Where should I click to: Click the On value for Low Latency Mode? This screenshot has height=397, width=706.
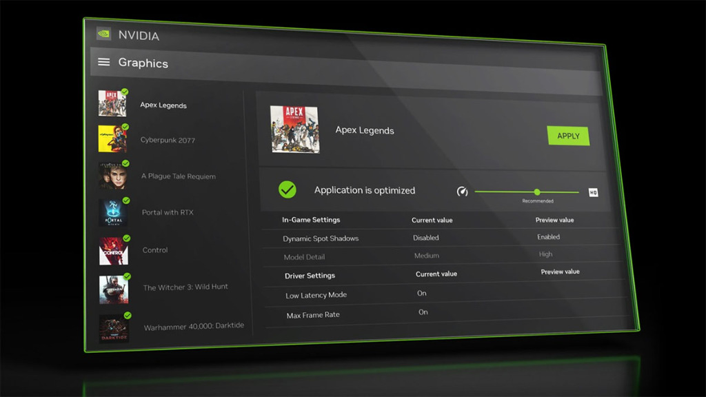click(x=421, y=293)
